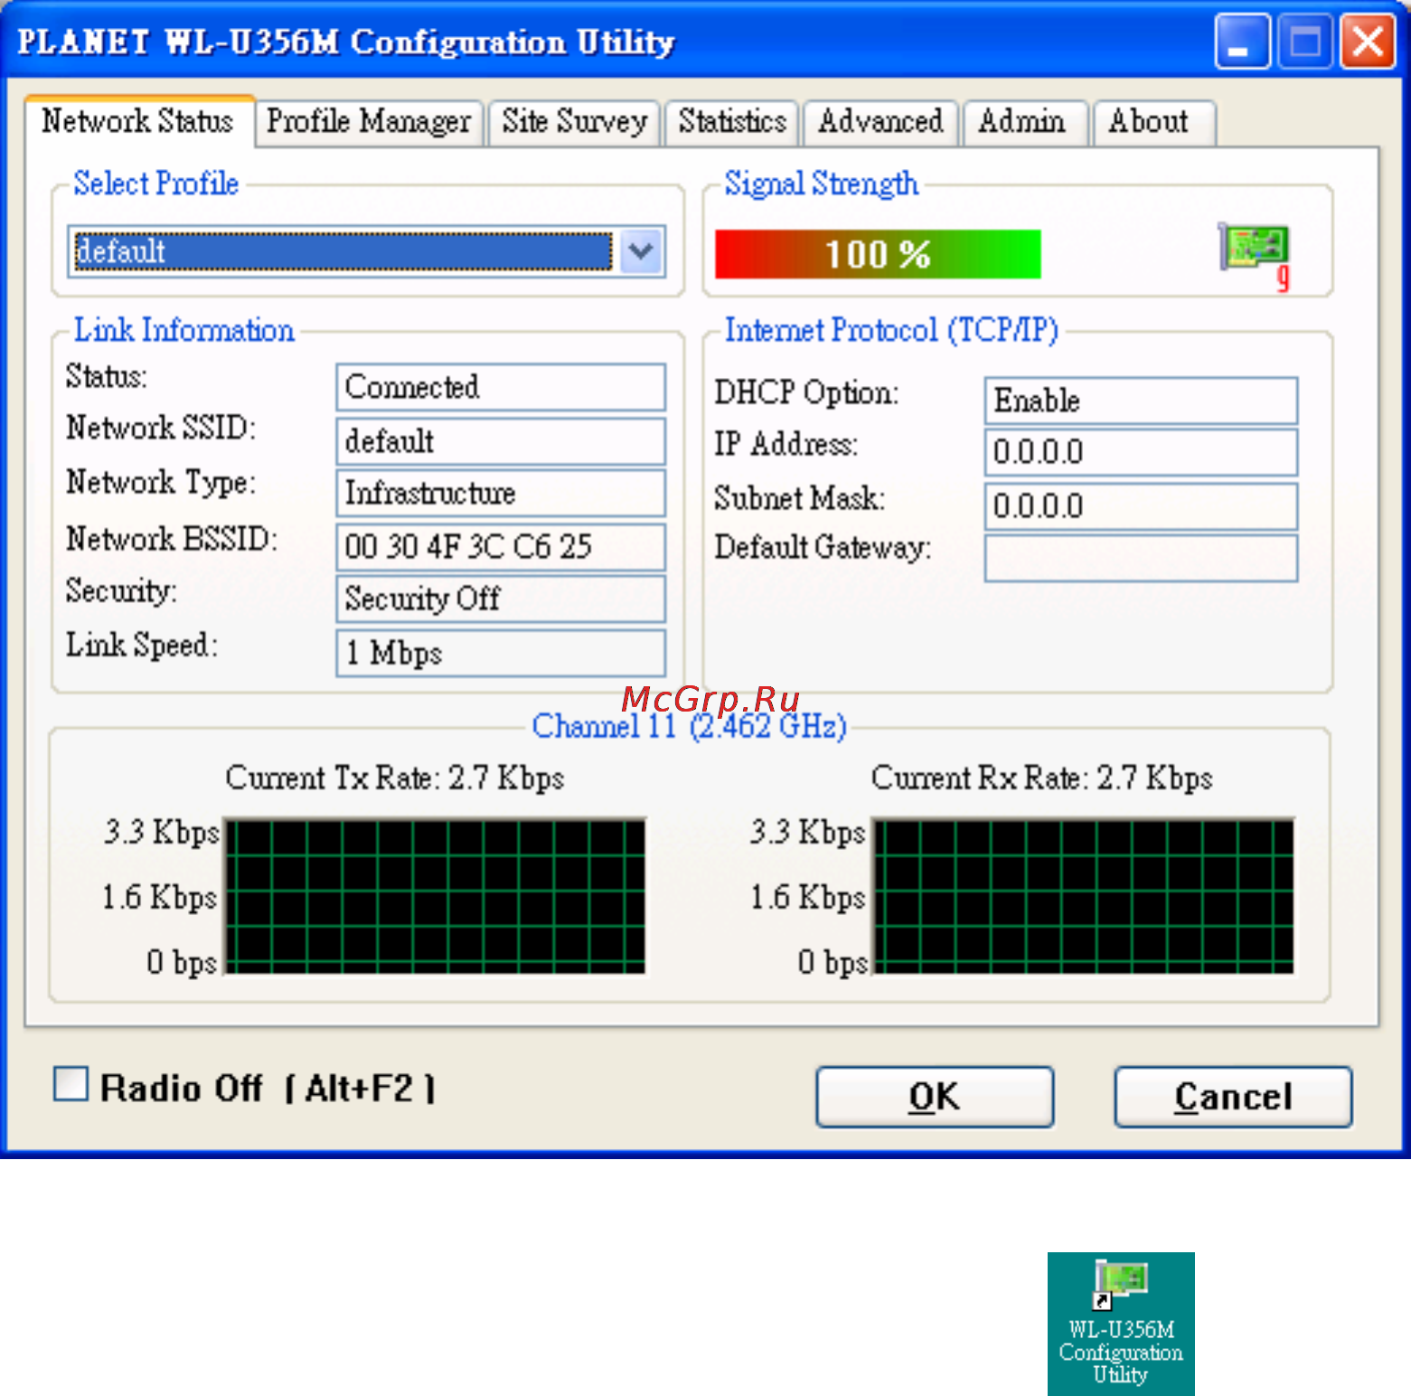Screen dimensions: 1411x1396
Task: Click the Current Tx Rate: 2.7 Kbps text
Action: click(394, 778)
